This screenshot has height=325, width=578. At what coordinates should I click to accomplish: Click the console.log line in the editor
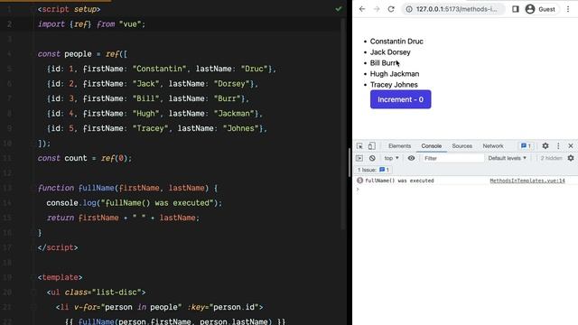pos(135,203)
